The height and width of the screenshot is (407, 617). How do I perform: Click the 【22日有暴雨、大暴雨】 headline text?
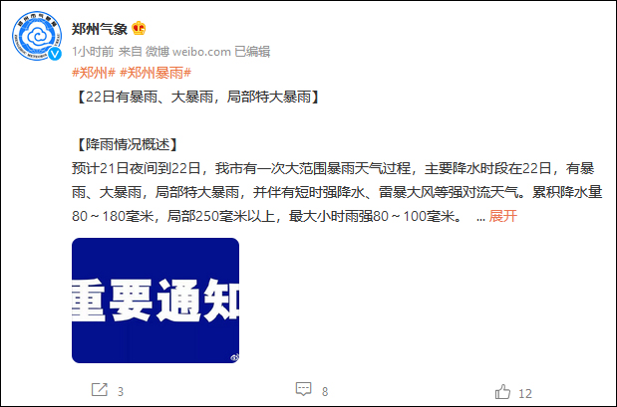click(196, 97)
